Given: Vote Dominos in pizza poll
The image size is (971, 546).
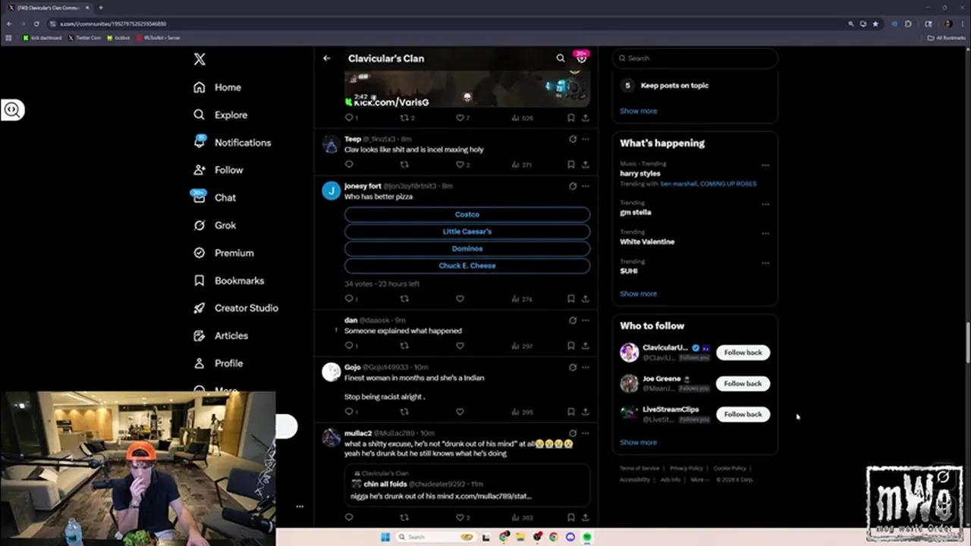Looking at the screenshot, I should (x=467, y=249).
